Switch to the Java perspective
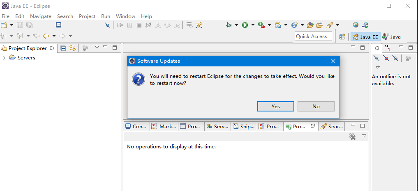 391,37
